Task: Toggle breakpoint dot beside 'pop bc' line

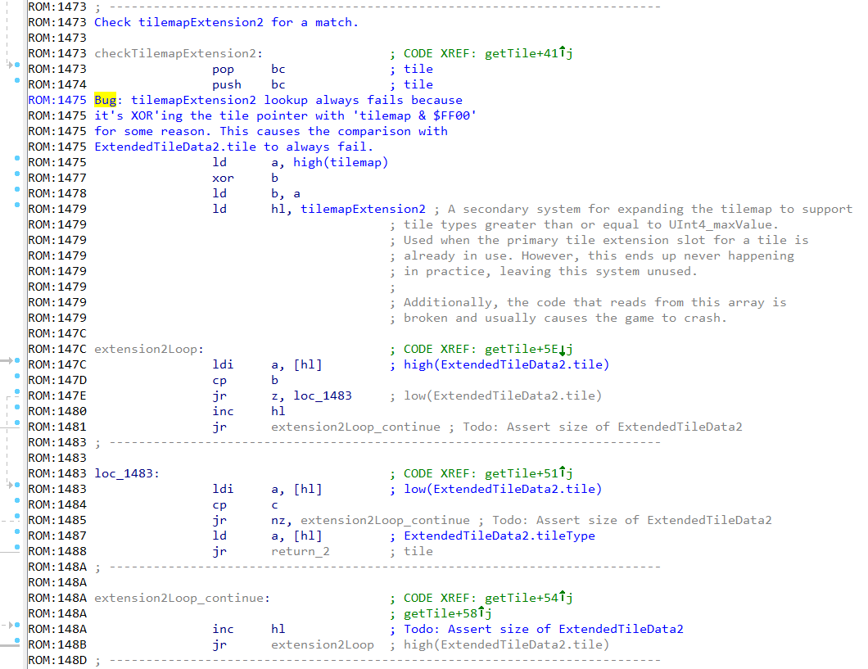Action: pos(17,65)
